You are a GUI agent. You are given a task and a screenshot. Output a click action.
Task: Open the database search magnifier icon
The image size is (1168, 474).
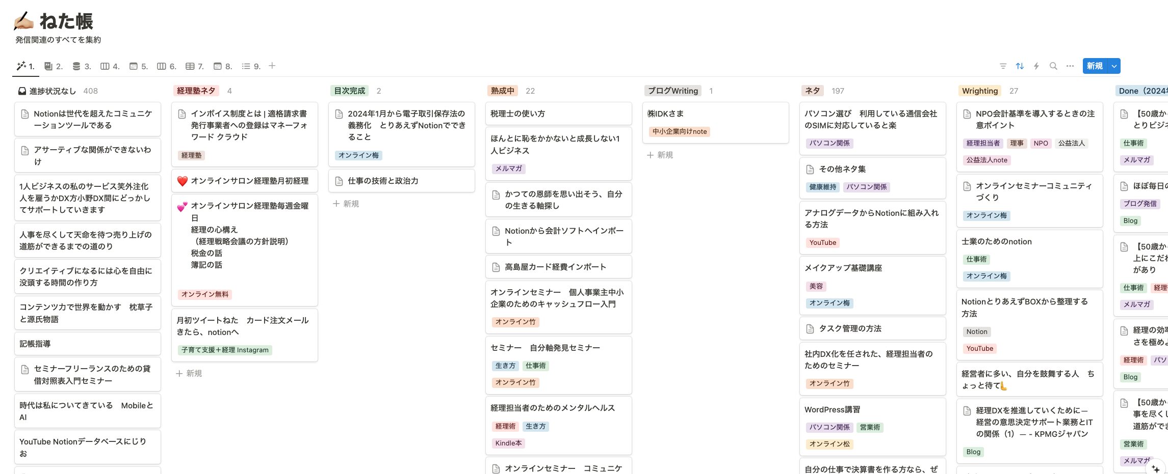[1053, 66]
